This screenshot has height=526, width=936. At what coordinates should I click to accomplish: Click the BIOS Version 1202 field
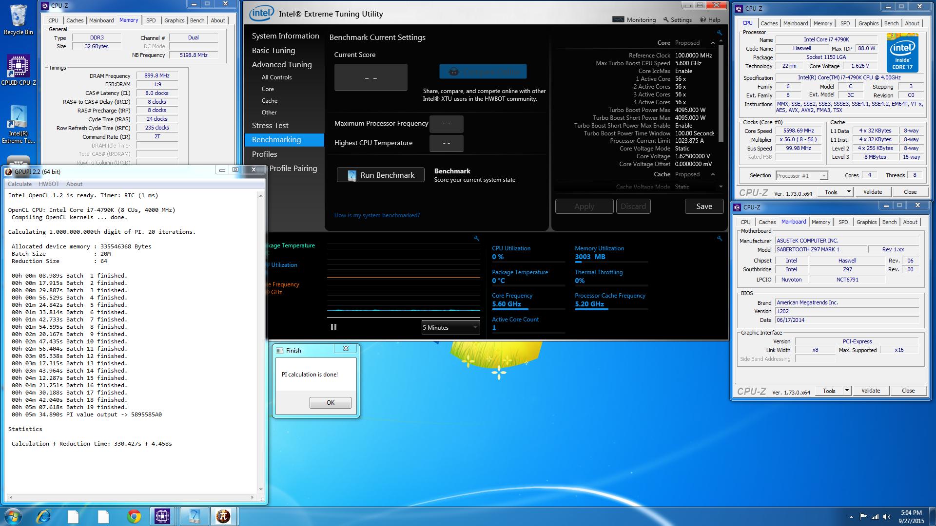[847, 311]
